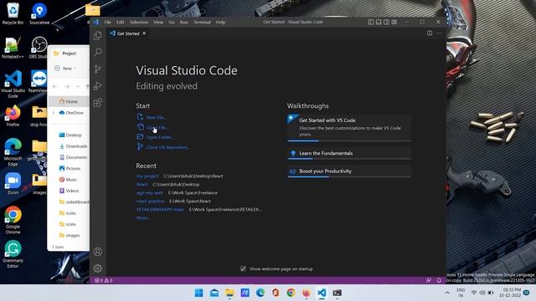Viewport: 536px width, 301px height.
Task: Open the View menu
Action: 158,22
